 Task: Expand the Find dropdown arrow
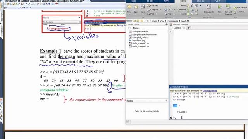(x=174, y=14)
